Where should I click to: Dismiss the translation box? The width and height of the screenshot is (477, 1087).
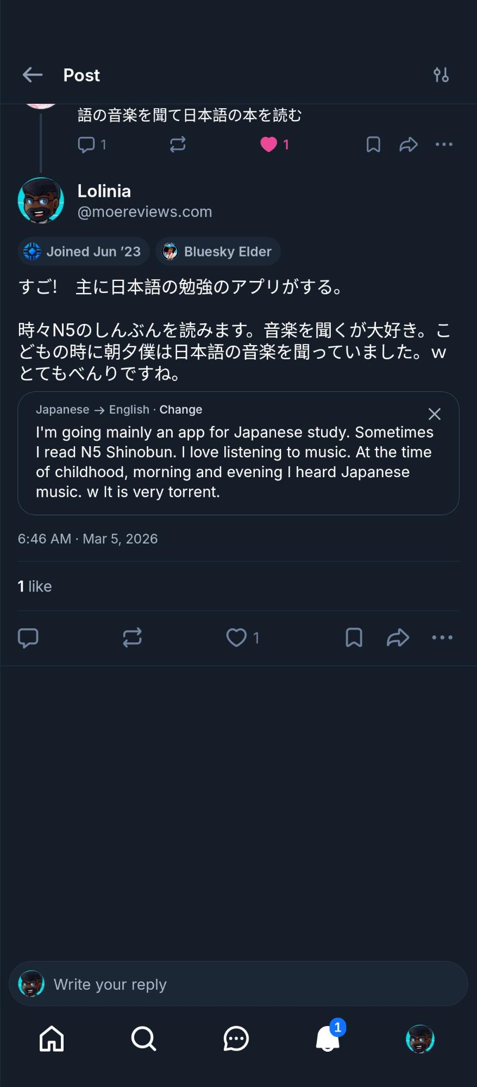434,414
